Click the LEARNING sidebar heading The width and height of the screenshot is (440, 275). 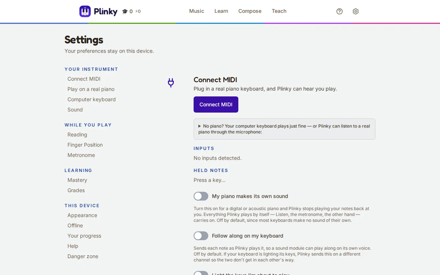pyautogui.click(x=78, y=170)
